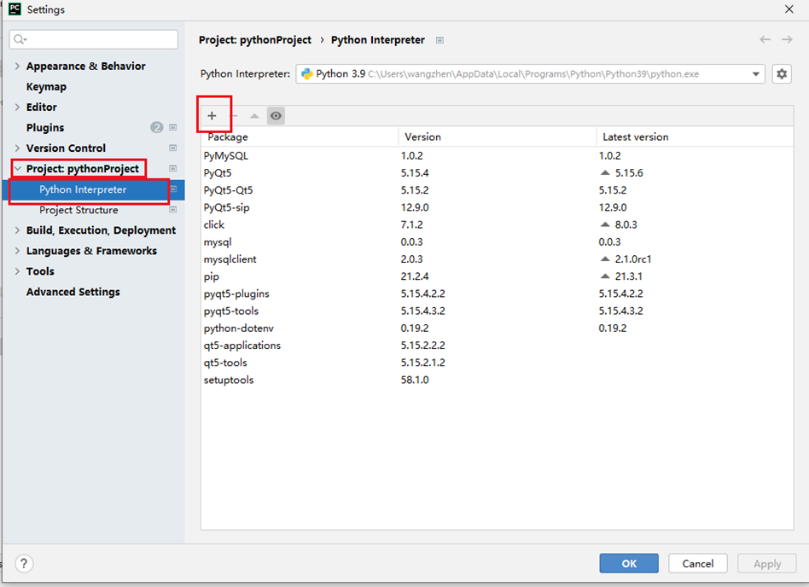Click the upgrade package arrow icon
This screenshot has height=587, width=809.
254,115
